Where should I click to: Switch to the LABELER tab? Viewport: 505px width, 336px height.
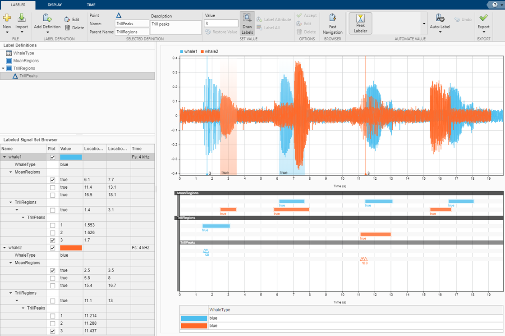coord(18,5)
